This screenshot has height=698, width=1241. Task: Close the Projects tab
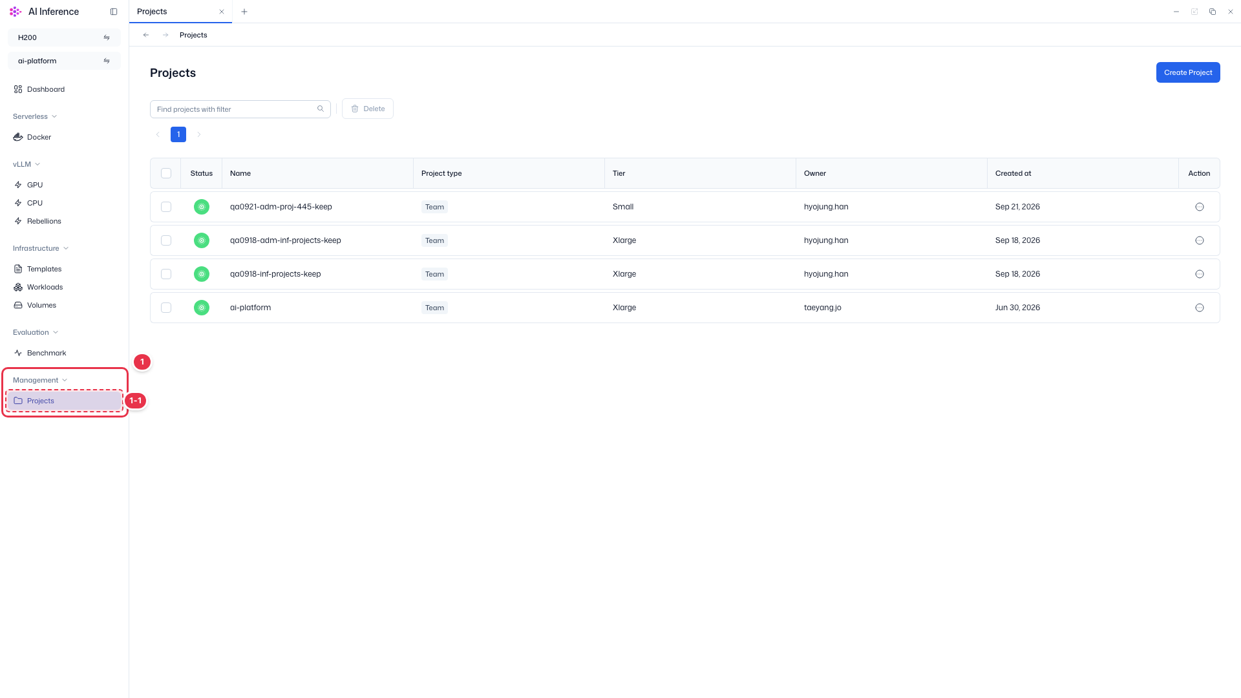[222, 12]
